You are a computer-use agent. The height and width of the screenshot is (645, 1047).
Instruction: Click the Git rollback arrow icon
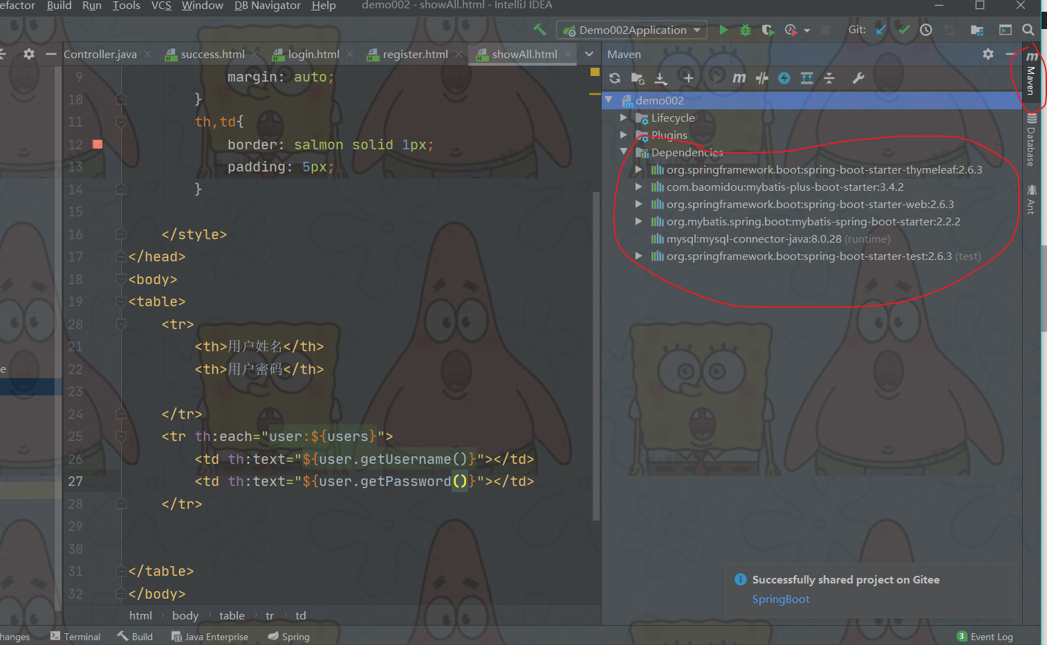click(949, 30)
